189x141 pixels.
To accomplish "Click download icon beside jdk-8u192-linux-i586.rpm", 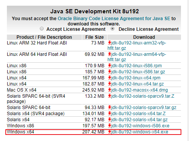I will 109,66.
